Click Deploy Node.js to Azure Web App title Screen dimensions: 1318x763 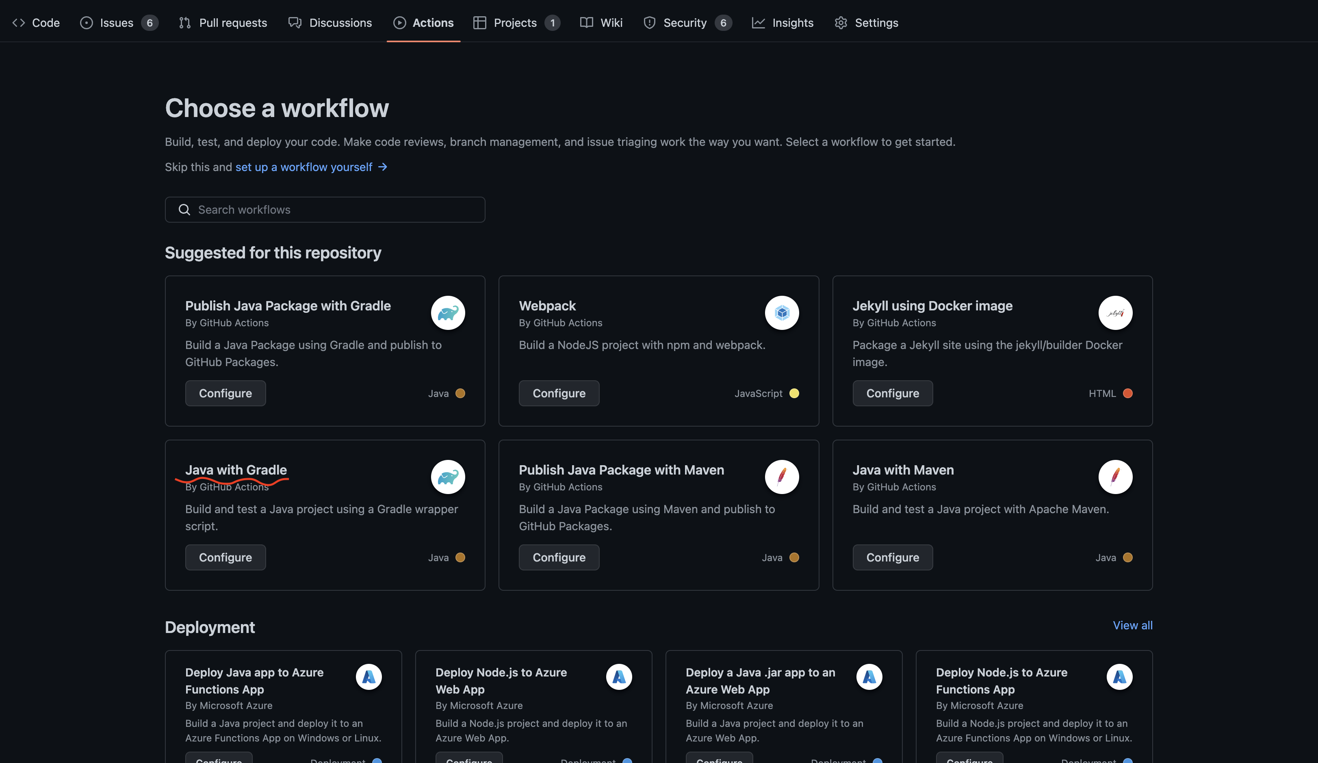coord(501,681)
